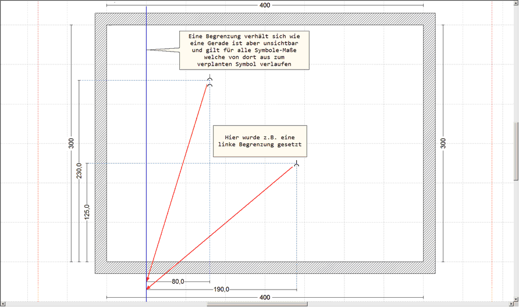Click the 'Hier wurde z.B.' note box
This screenshot has height=307, width=519.
[259, 141]
